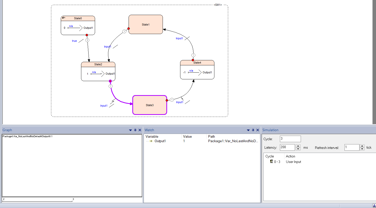Click the red transition start dot on State1

[129, 29]
